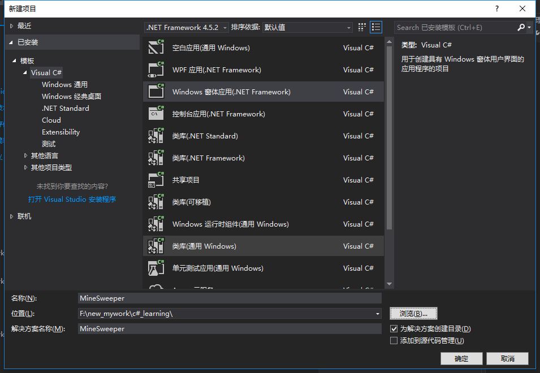
Task: Select 单元测试应用(通用 Windows) template text
Action: click(x=218, y=268)
